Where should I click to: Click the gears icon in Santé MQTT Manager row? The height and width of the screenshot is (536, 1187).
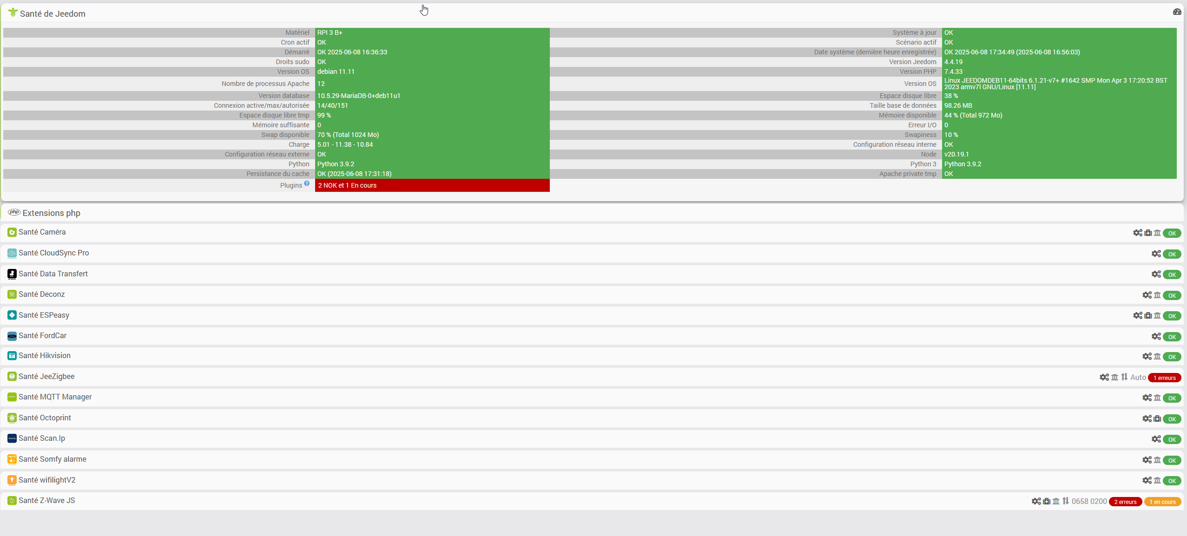pos(1147,398)
